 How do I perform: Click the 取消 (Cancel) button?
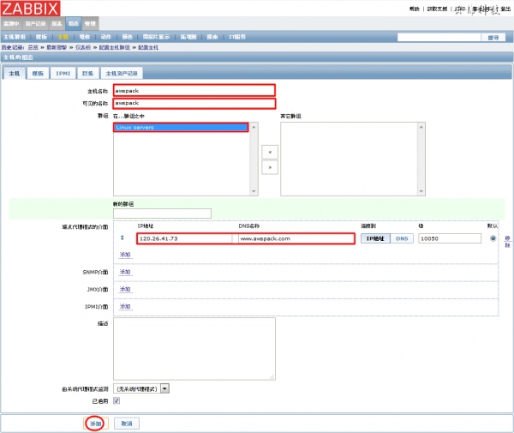126,424
